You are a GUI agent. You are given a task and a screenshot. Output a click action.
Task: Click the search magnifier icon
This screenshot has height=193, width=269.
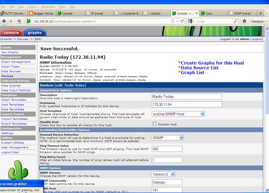coord(236,21)
